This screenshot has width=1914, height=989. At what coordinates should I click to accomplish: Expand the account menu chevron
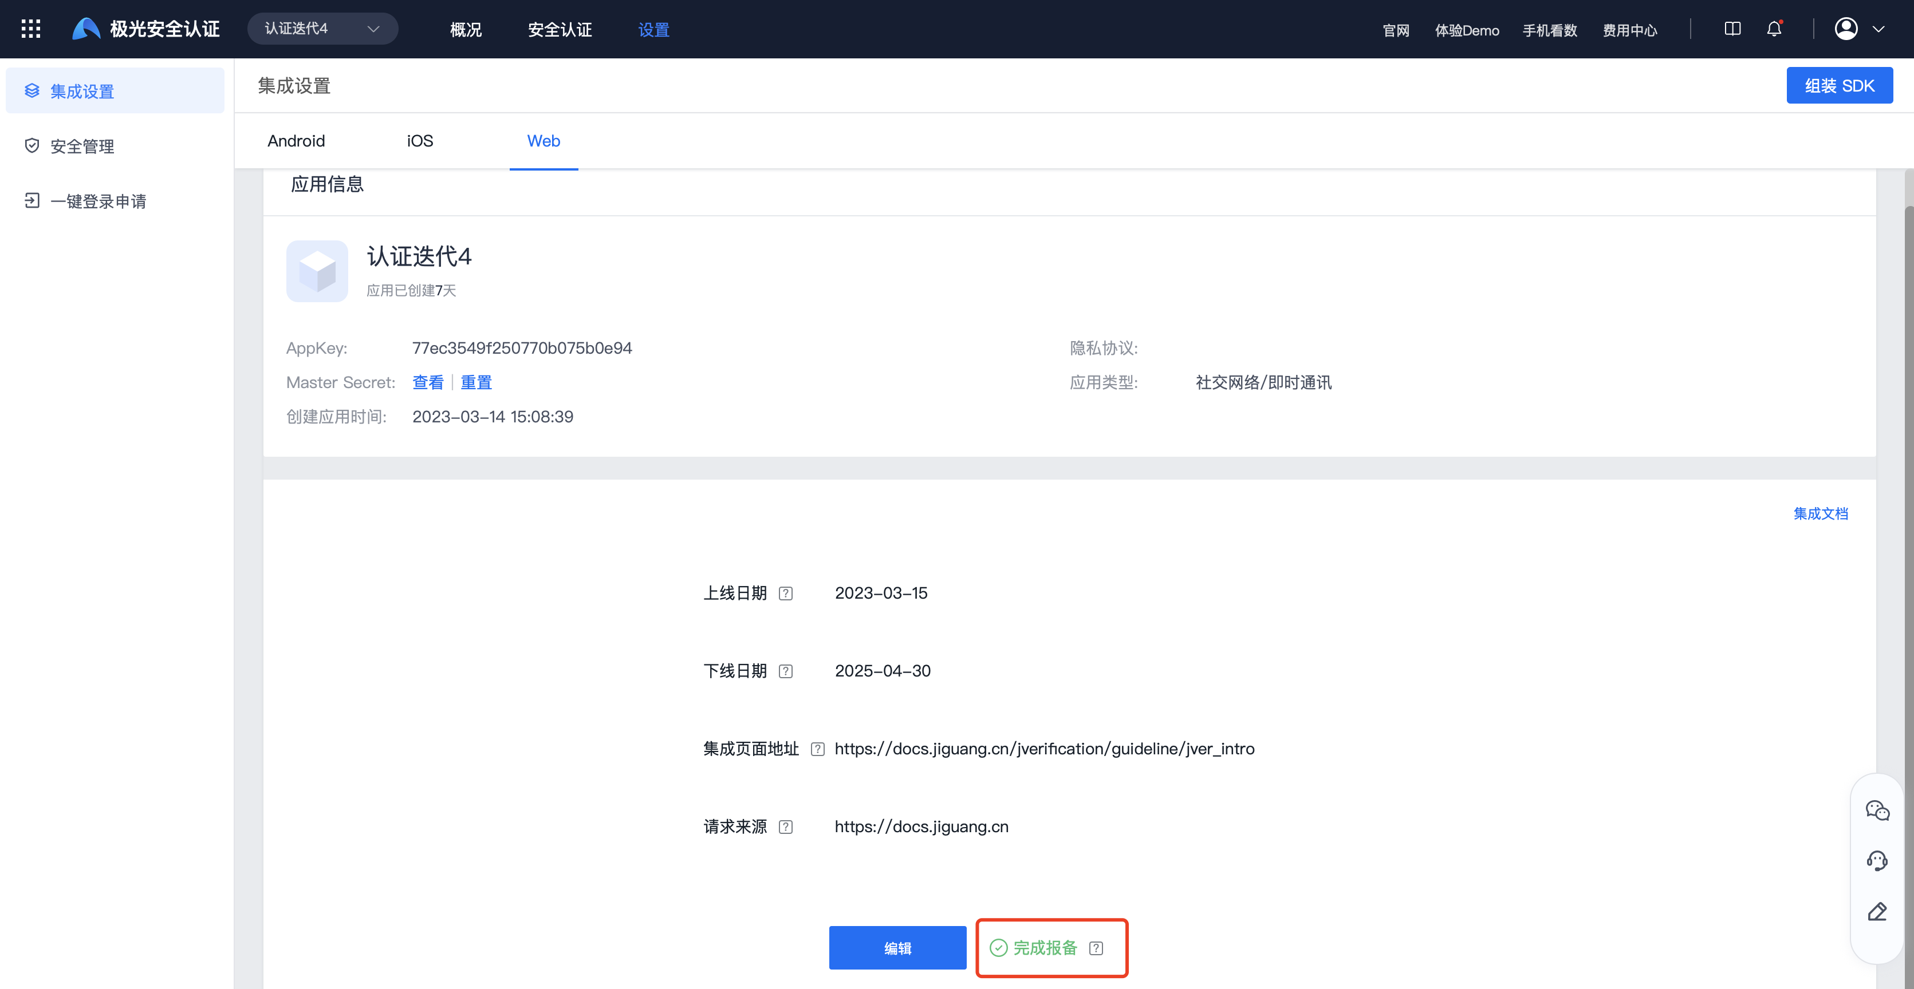[1879, 30]
